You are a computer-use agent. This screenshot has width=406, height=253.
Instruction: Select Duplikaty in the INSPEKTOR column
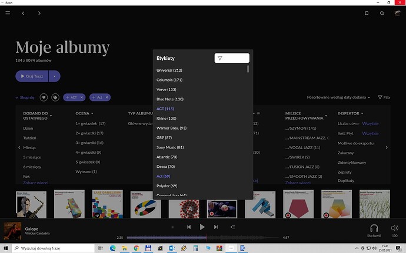click(345, 181)
